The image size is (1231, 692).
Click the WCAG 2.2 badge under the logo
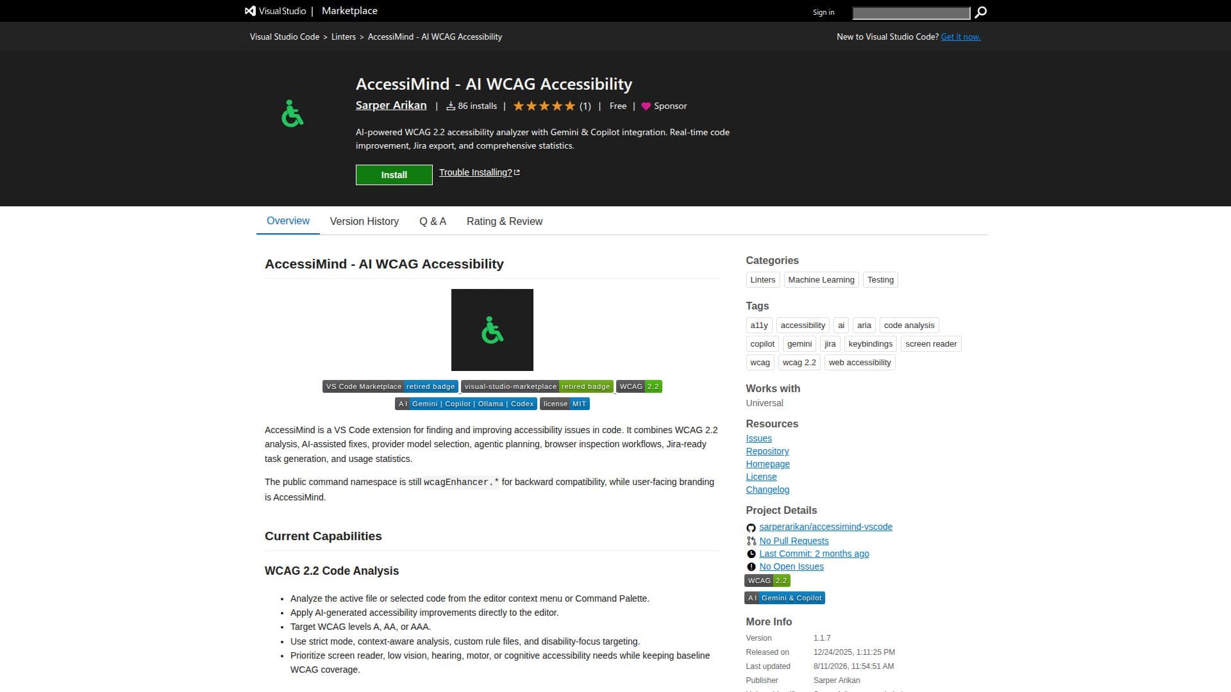(x=639, y=386)
